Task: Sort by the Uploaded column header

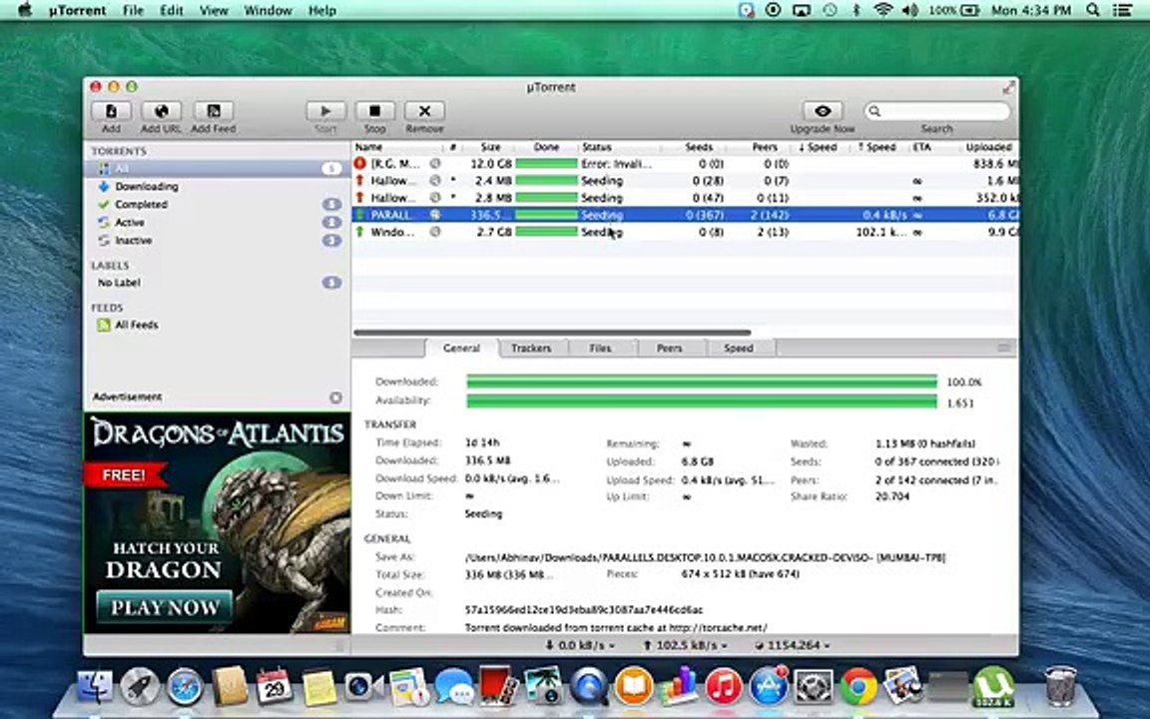Action: tap(988, 148)
